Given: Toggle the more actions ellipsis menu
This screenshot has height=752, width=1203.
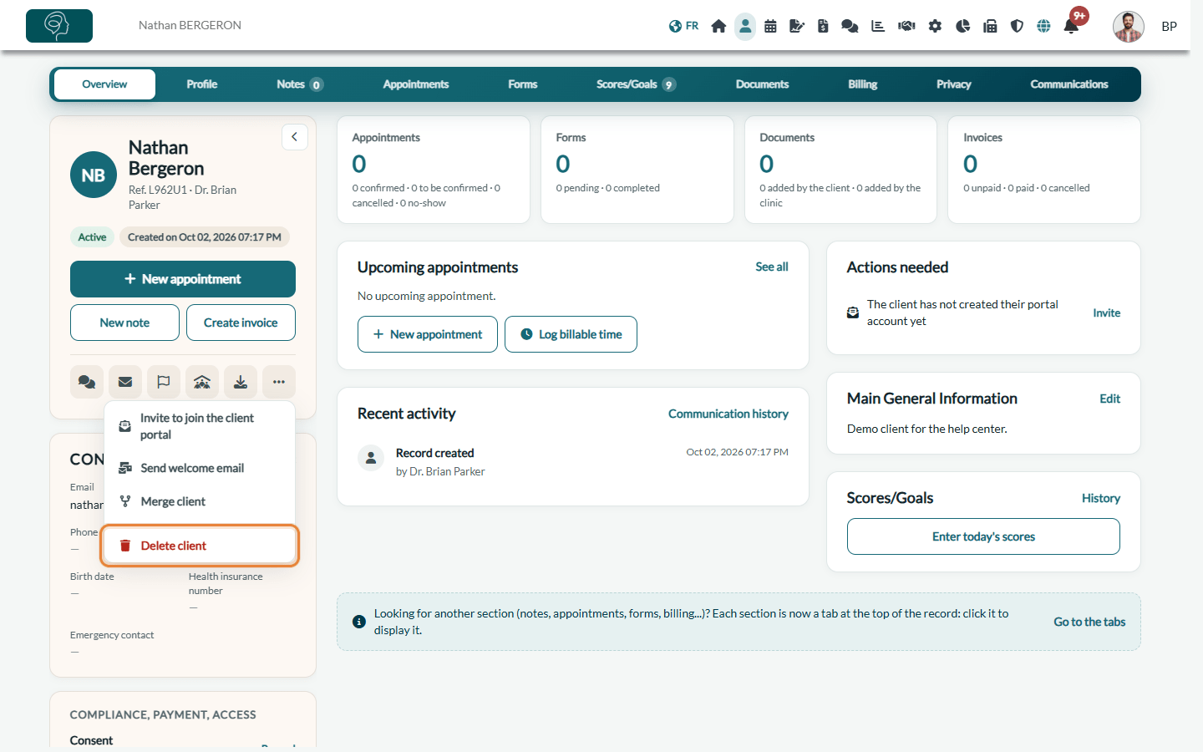Looking at the screenshot, I should (279, 382).
